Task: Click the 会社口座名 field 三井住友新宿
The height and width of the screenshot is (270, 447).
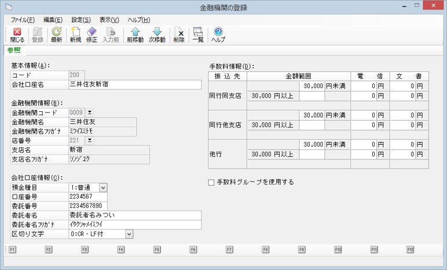Action: point(135,85)
